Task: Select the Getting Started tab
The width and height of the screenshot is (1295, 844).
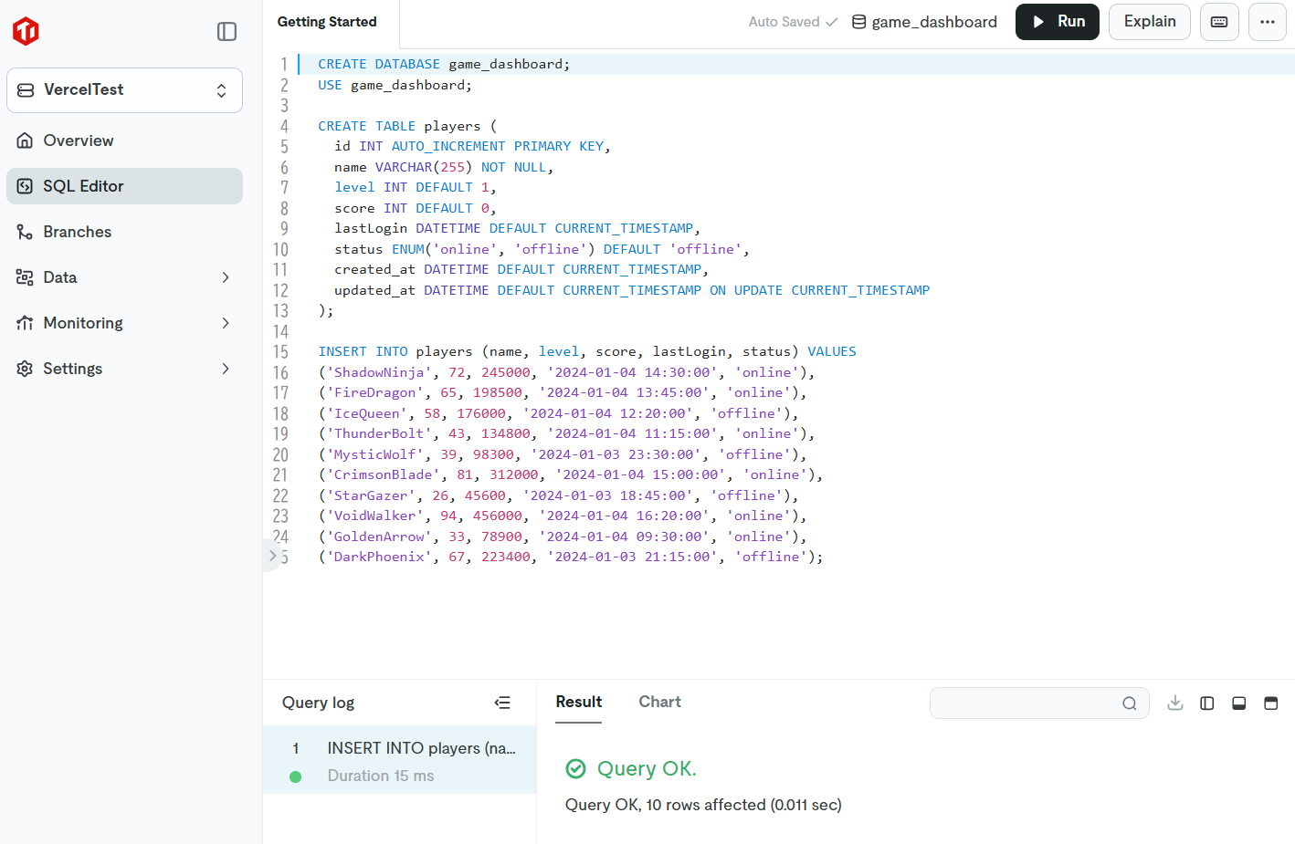Action: (x=327, y=22)
